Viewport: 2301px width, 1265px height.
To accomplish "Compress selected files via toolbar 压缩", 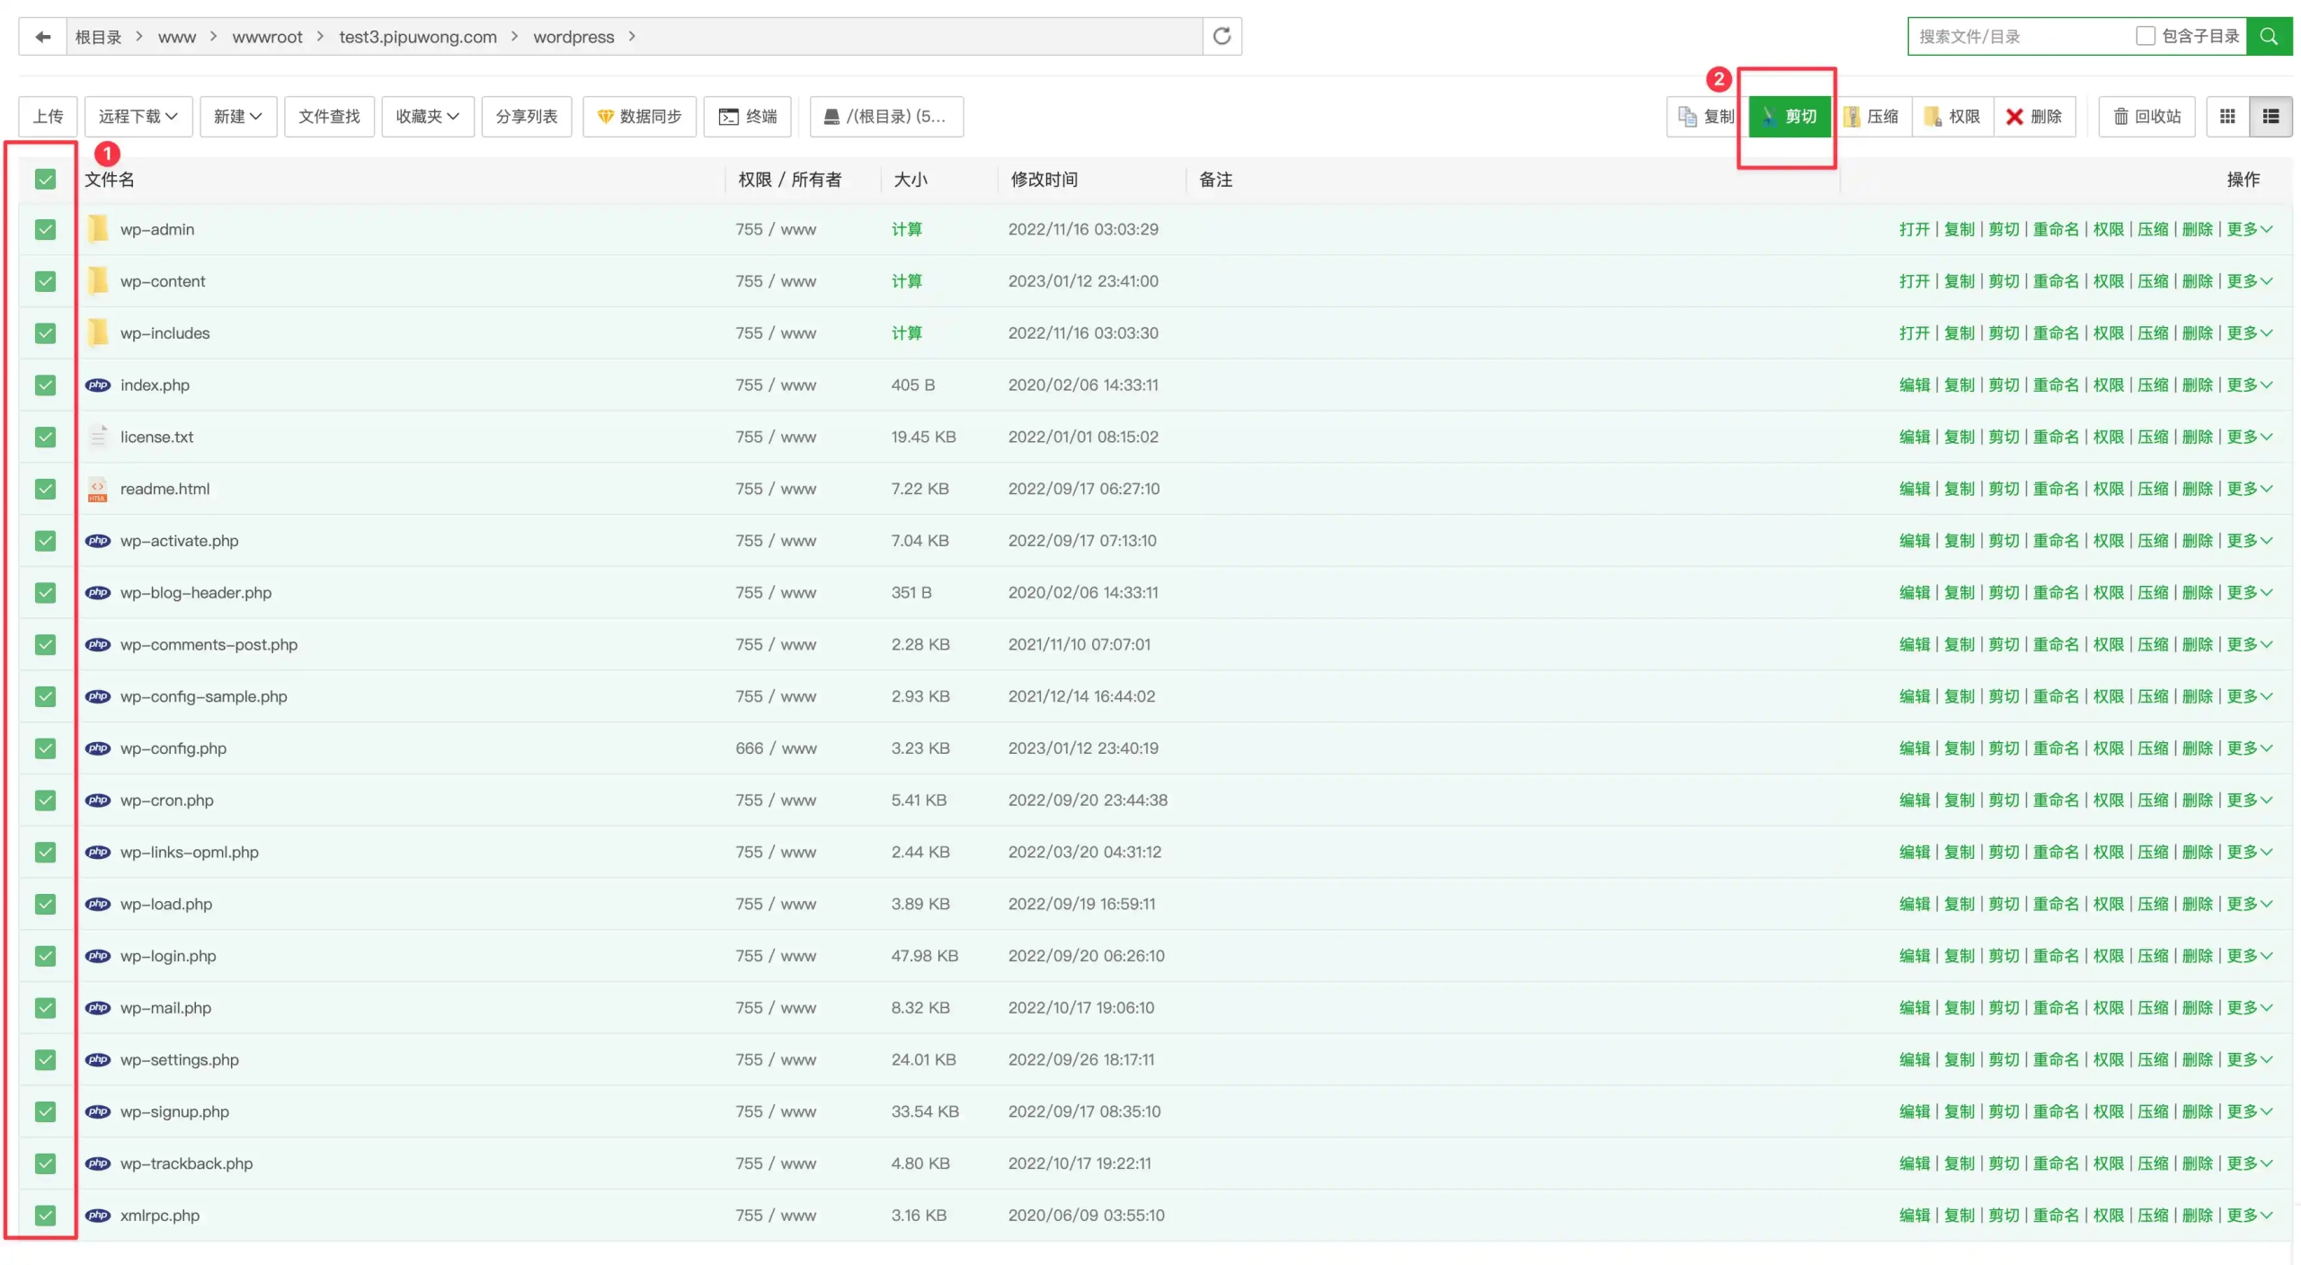I will pos(1870,117).
